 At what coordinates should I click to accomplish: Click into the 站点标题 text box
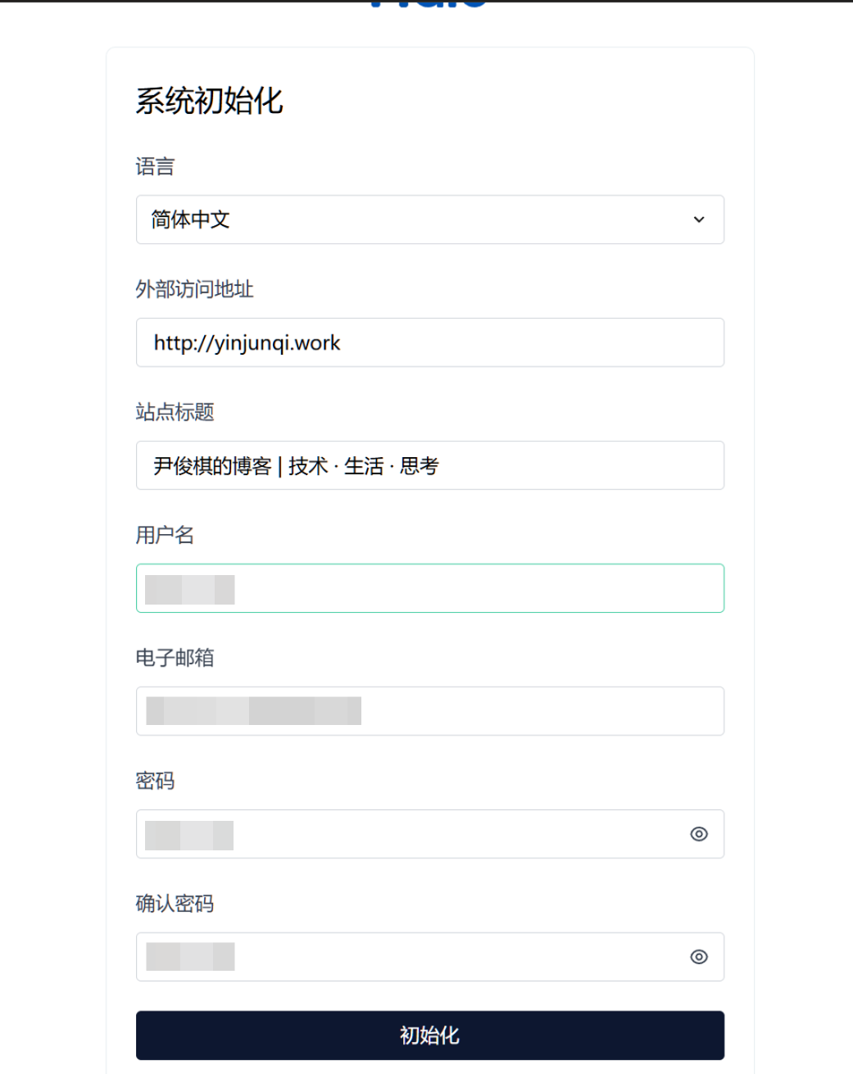[x=430, y=465]
